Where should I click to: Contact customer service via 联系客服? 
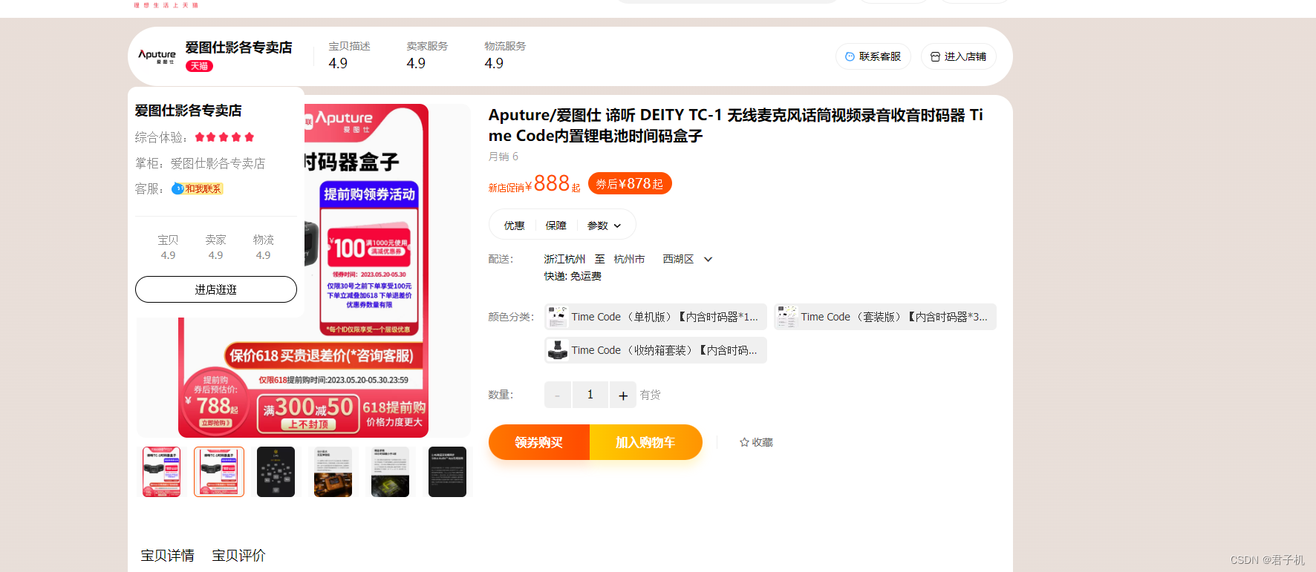(873, 56)
